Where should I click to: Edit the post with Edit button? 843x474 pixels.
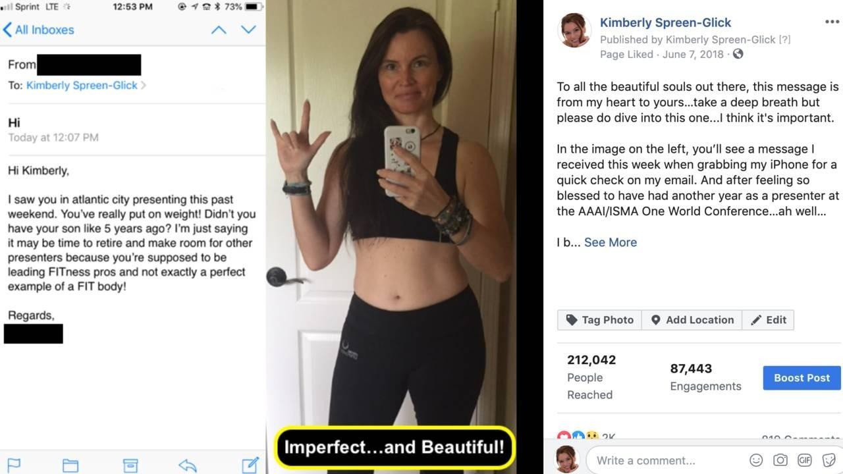pos(768,320)
